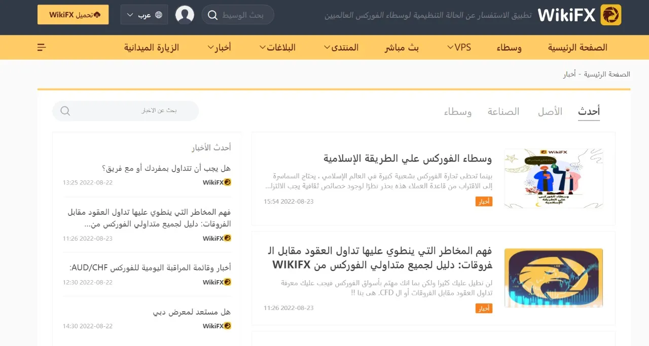The height and width of the screenshot is (346, 649).
Task: Click the download WikiFX button
Action: [73, 15]
